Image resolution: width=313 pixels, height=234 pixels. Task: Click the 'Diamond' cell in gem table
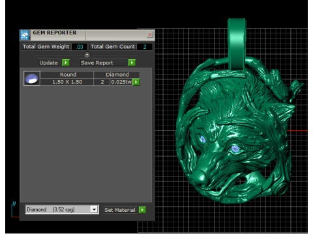[x=117, y=75]
